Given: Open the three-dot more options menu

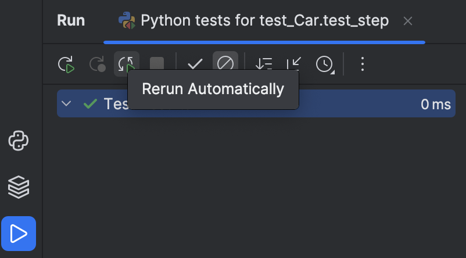Looking at the screenshot, I should point(363,64).
